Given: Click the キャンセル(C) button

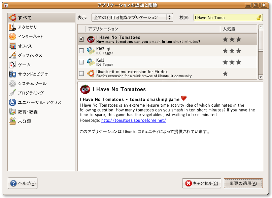Looking at the screenshot, I should 202,183.
